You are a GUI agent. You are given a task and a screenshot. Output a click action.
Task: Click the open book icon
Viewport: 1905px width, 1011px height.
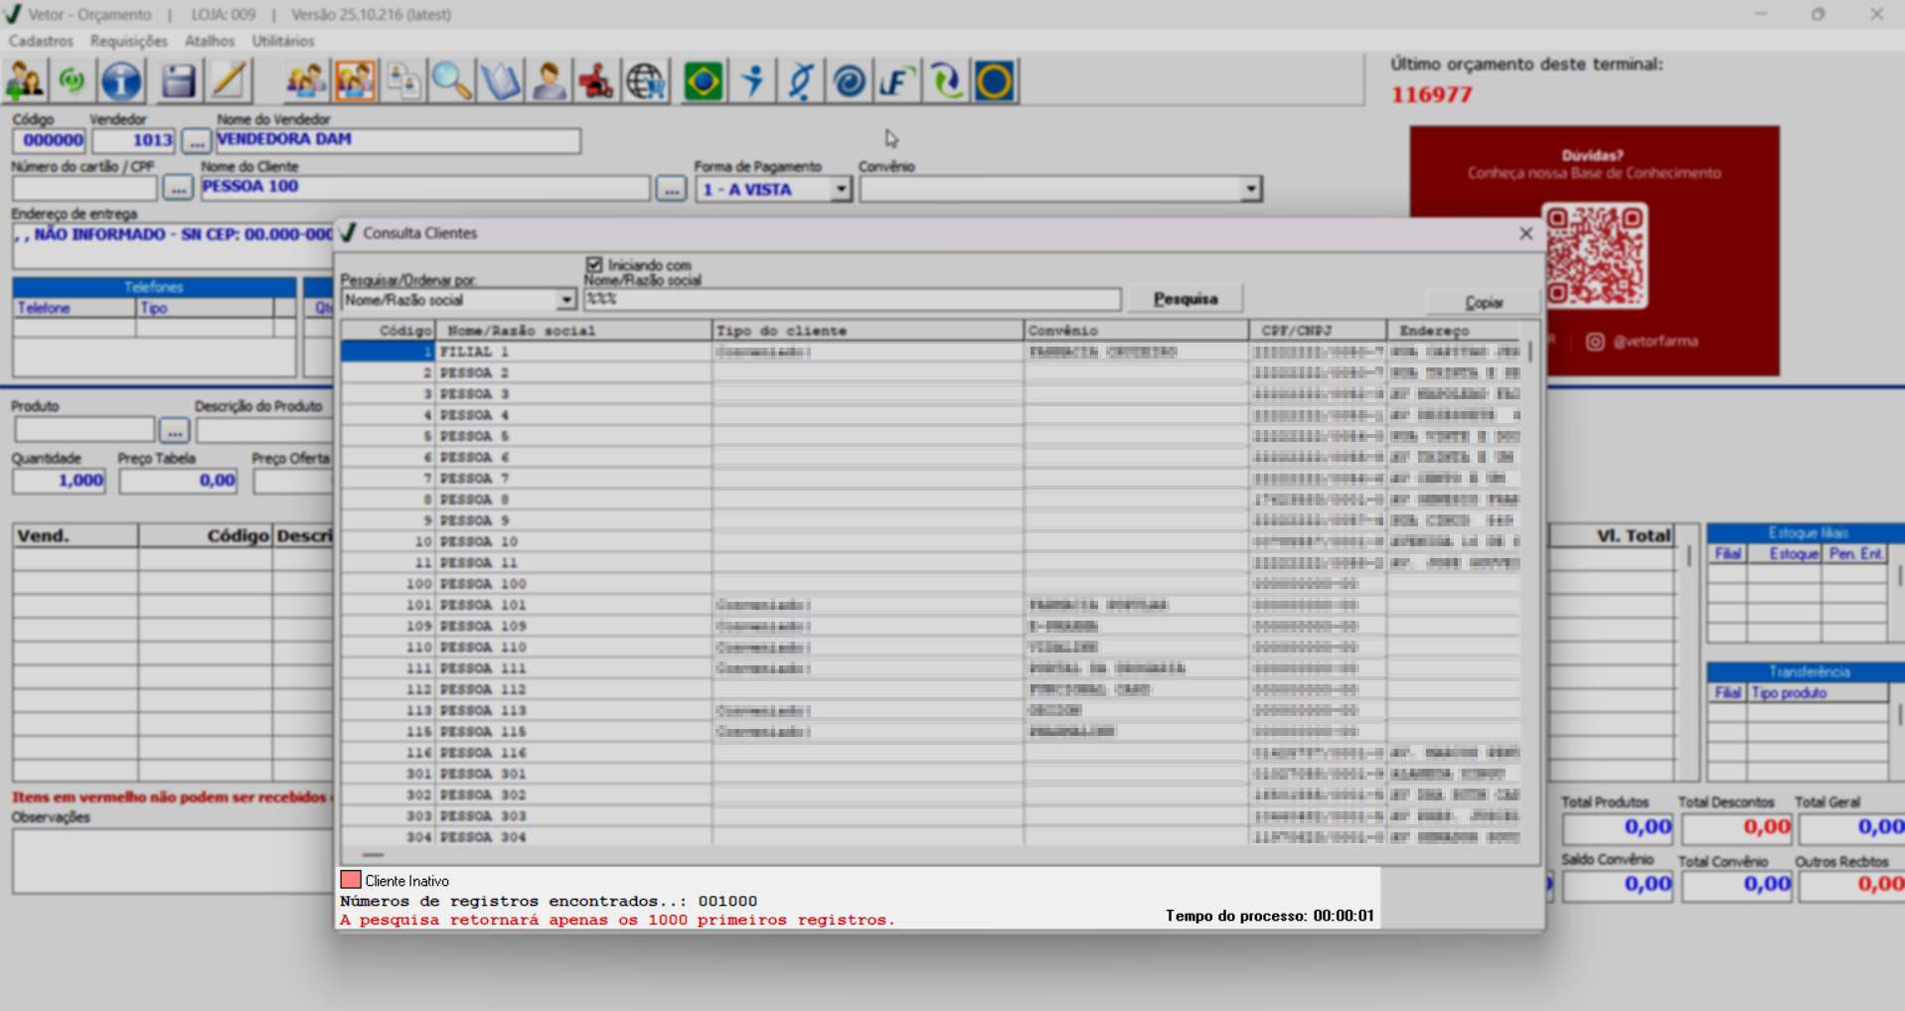coord(500,81)
